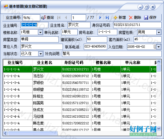Click the horizontal scrollbar thumb

point(33,133)
